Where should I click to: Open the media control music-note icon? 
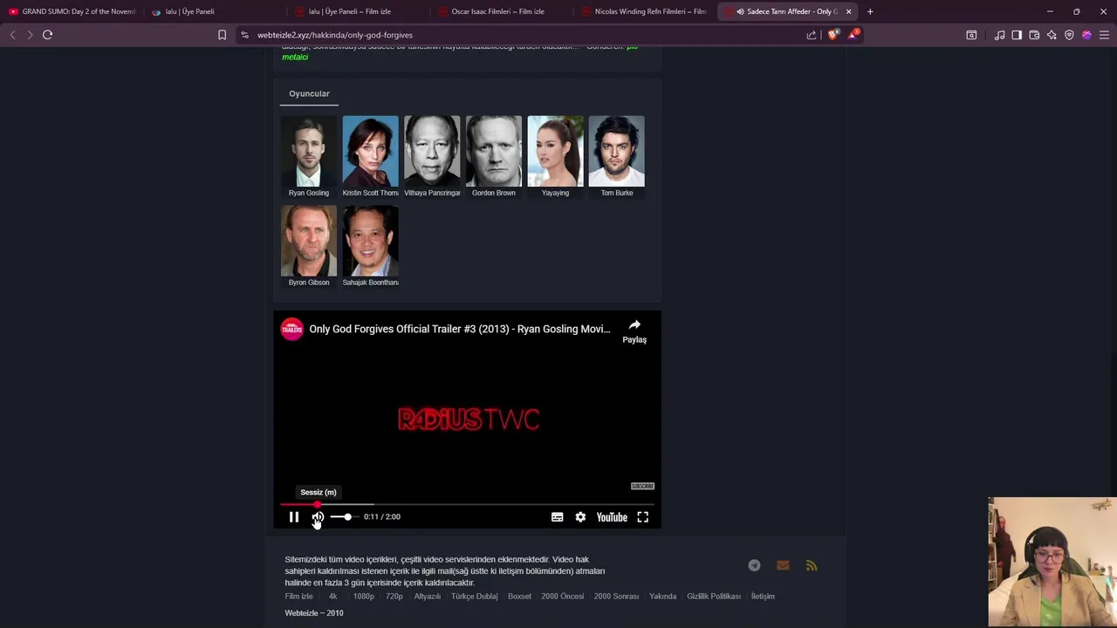(999, 35)
